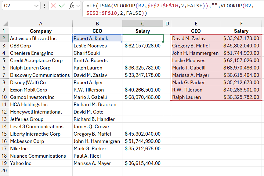Select the Nike Inc cell

(x=41, y=148)
